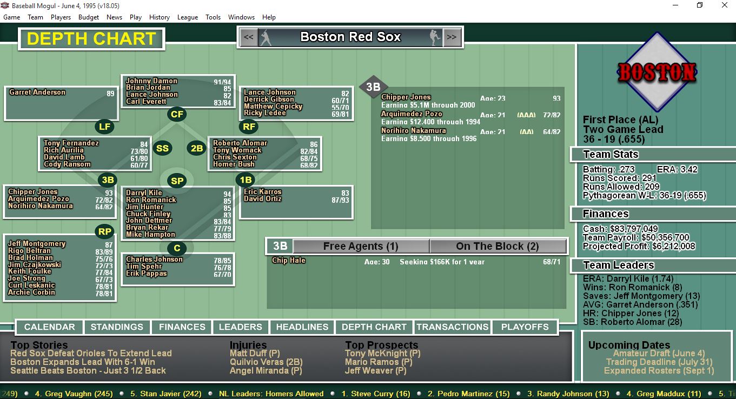736x399 pixels.
Task: Open the Tools menu
Action: pyautogui.click(x=213, y=17)
